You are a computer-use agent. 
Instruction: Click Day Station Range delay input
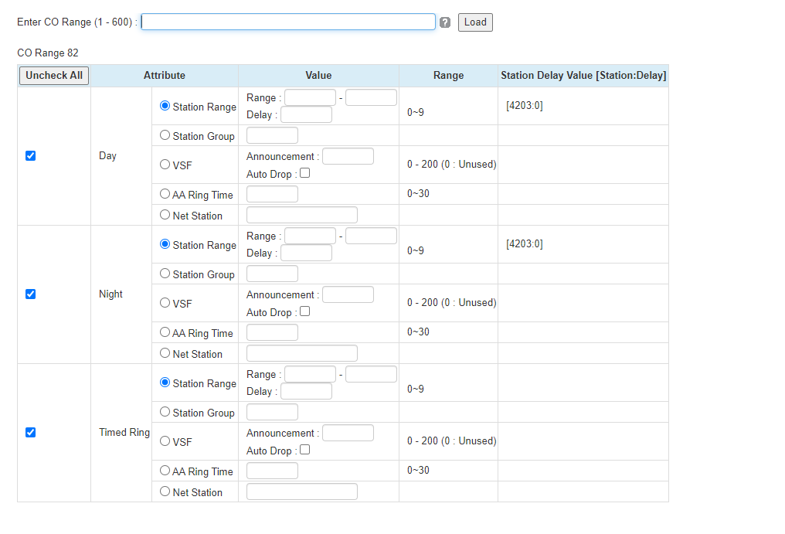306,115
